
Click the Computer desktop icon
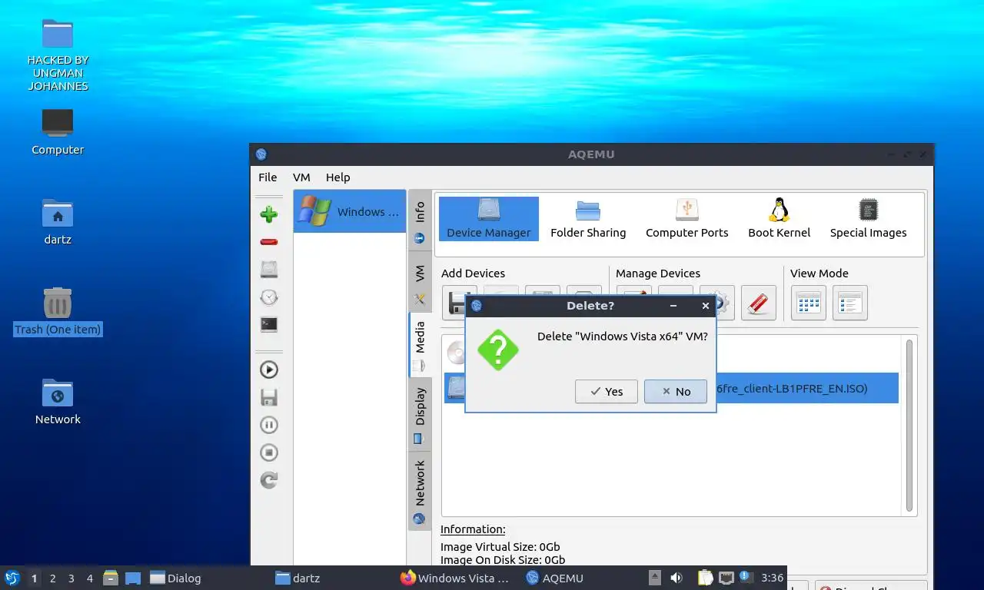tap(58, 132)
